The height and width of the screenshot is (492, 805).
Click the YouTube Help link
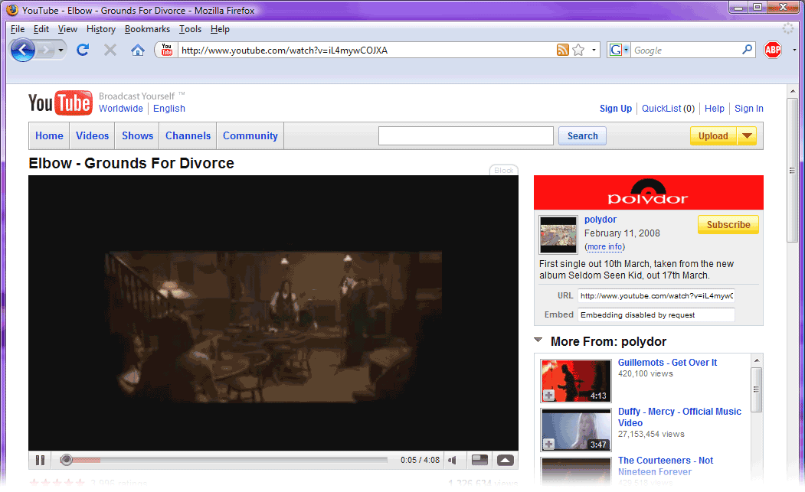(x=714, y=109)
